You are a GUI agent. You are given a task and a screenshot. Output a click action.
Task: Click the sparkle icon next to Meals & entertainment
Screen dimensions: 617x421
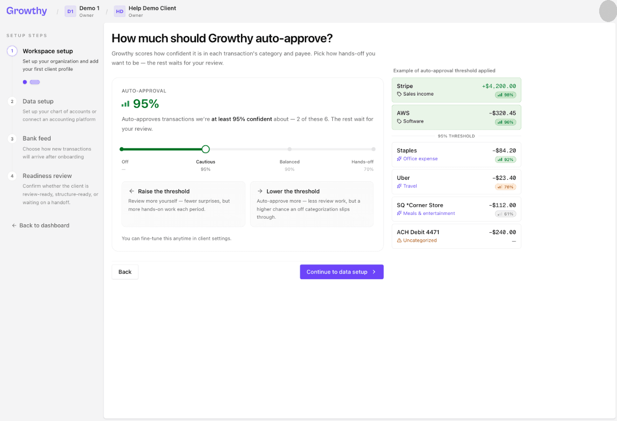click(x=399, y=213)
